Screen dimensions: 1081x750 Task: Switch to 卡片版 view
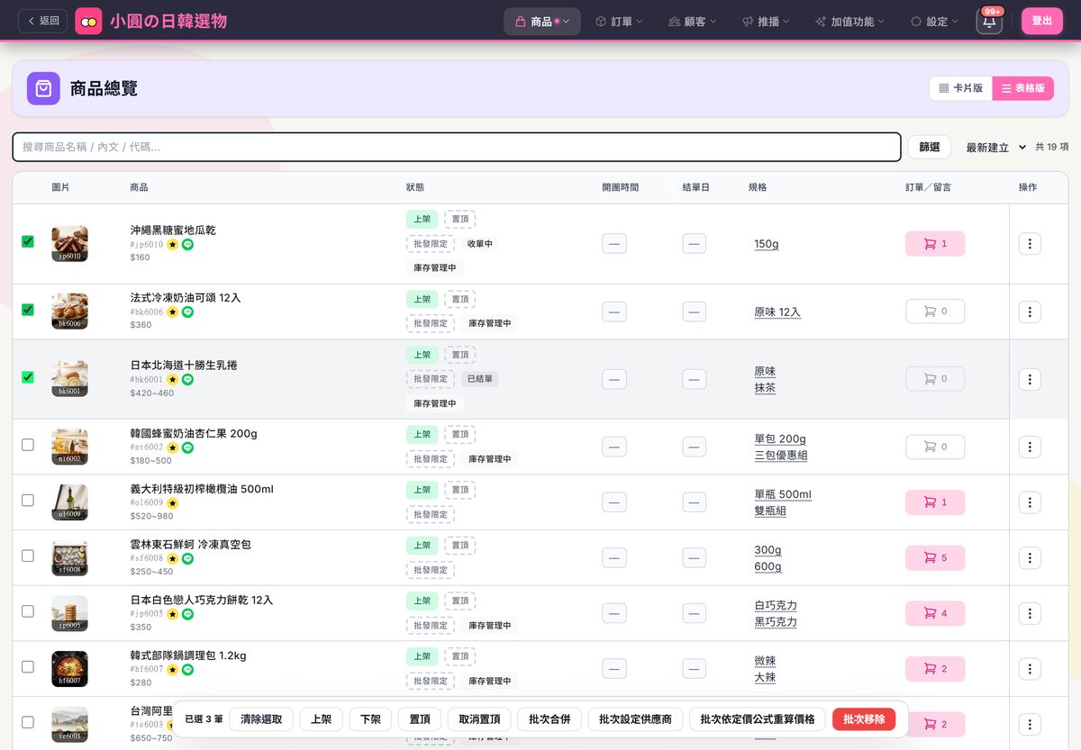pyautogui.click(x=960, y=88)
